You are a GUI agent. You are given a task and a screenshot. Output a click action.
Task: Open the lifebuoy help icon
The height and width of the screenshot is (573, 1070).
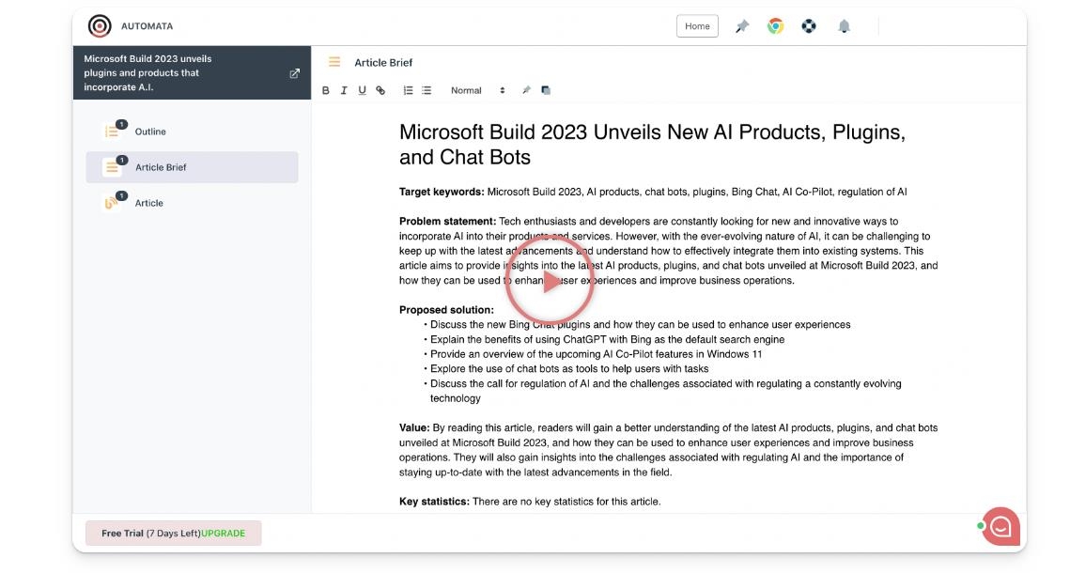[x=809, y=26]
